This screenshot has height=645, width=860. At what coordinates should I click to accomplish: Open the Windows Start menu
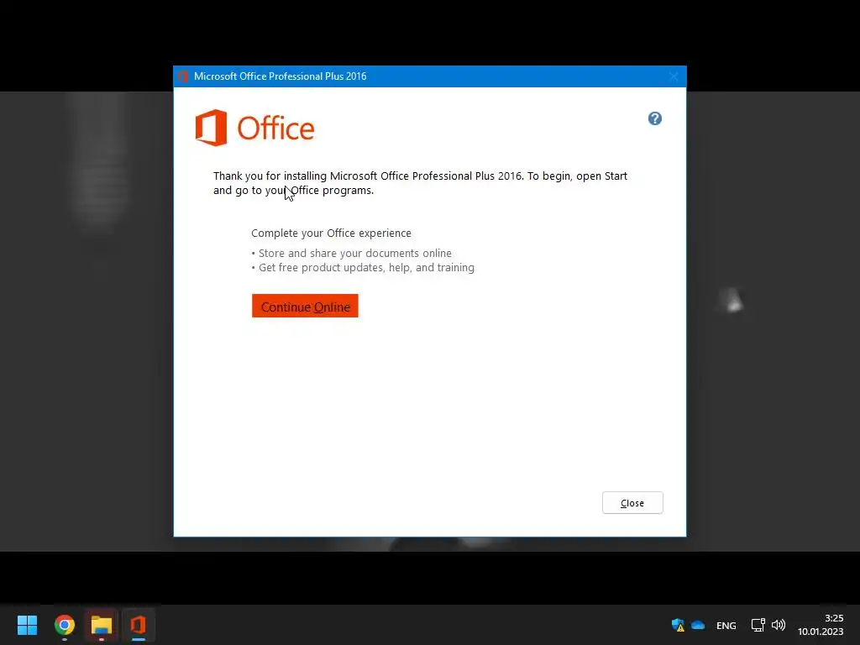27,625
